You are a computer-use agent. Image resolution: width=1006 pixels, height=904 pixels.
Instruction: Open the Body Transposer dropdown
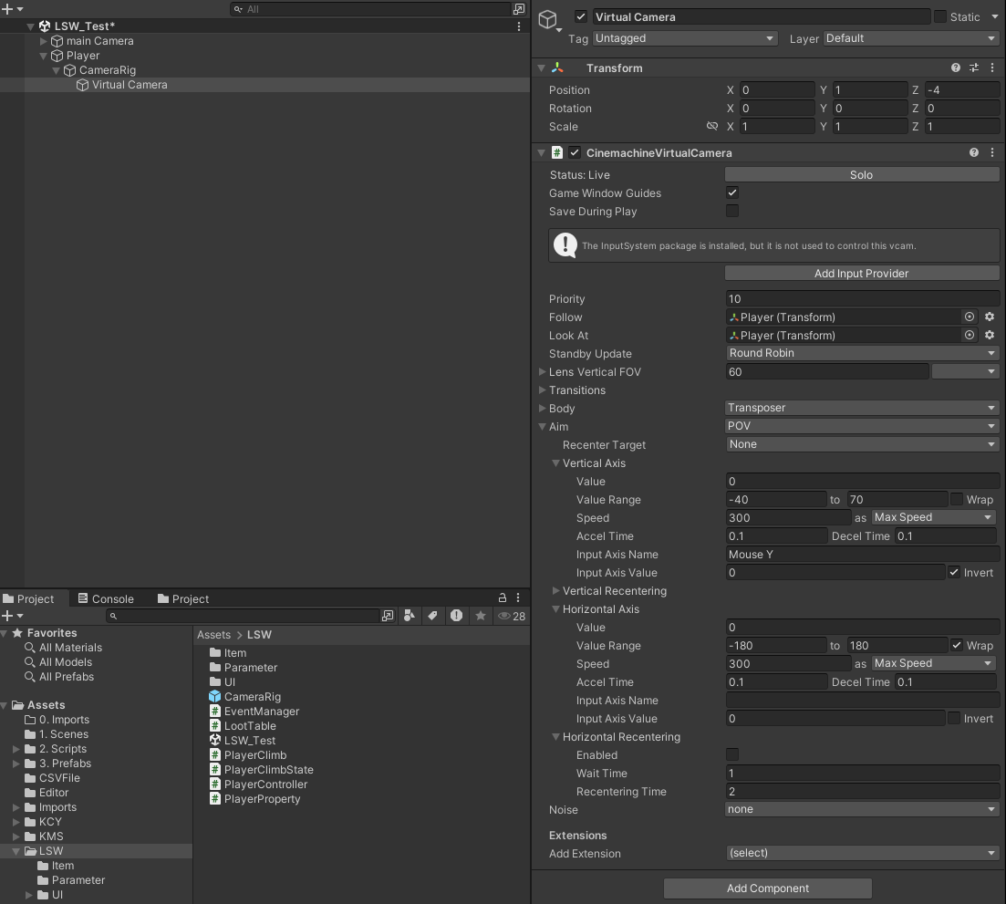(x=861, y=408)
